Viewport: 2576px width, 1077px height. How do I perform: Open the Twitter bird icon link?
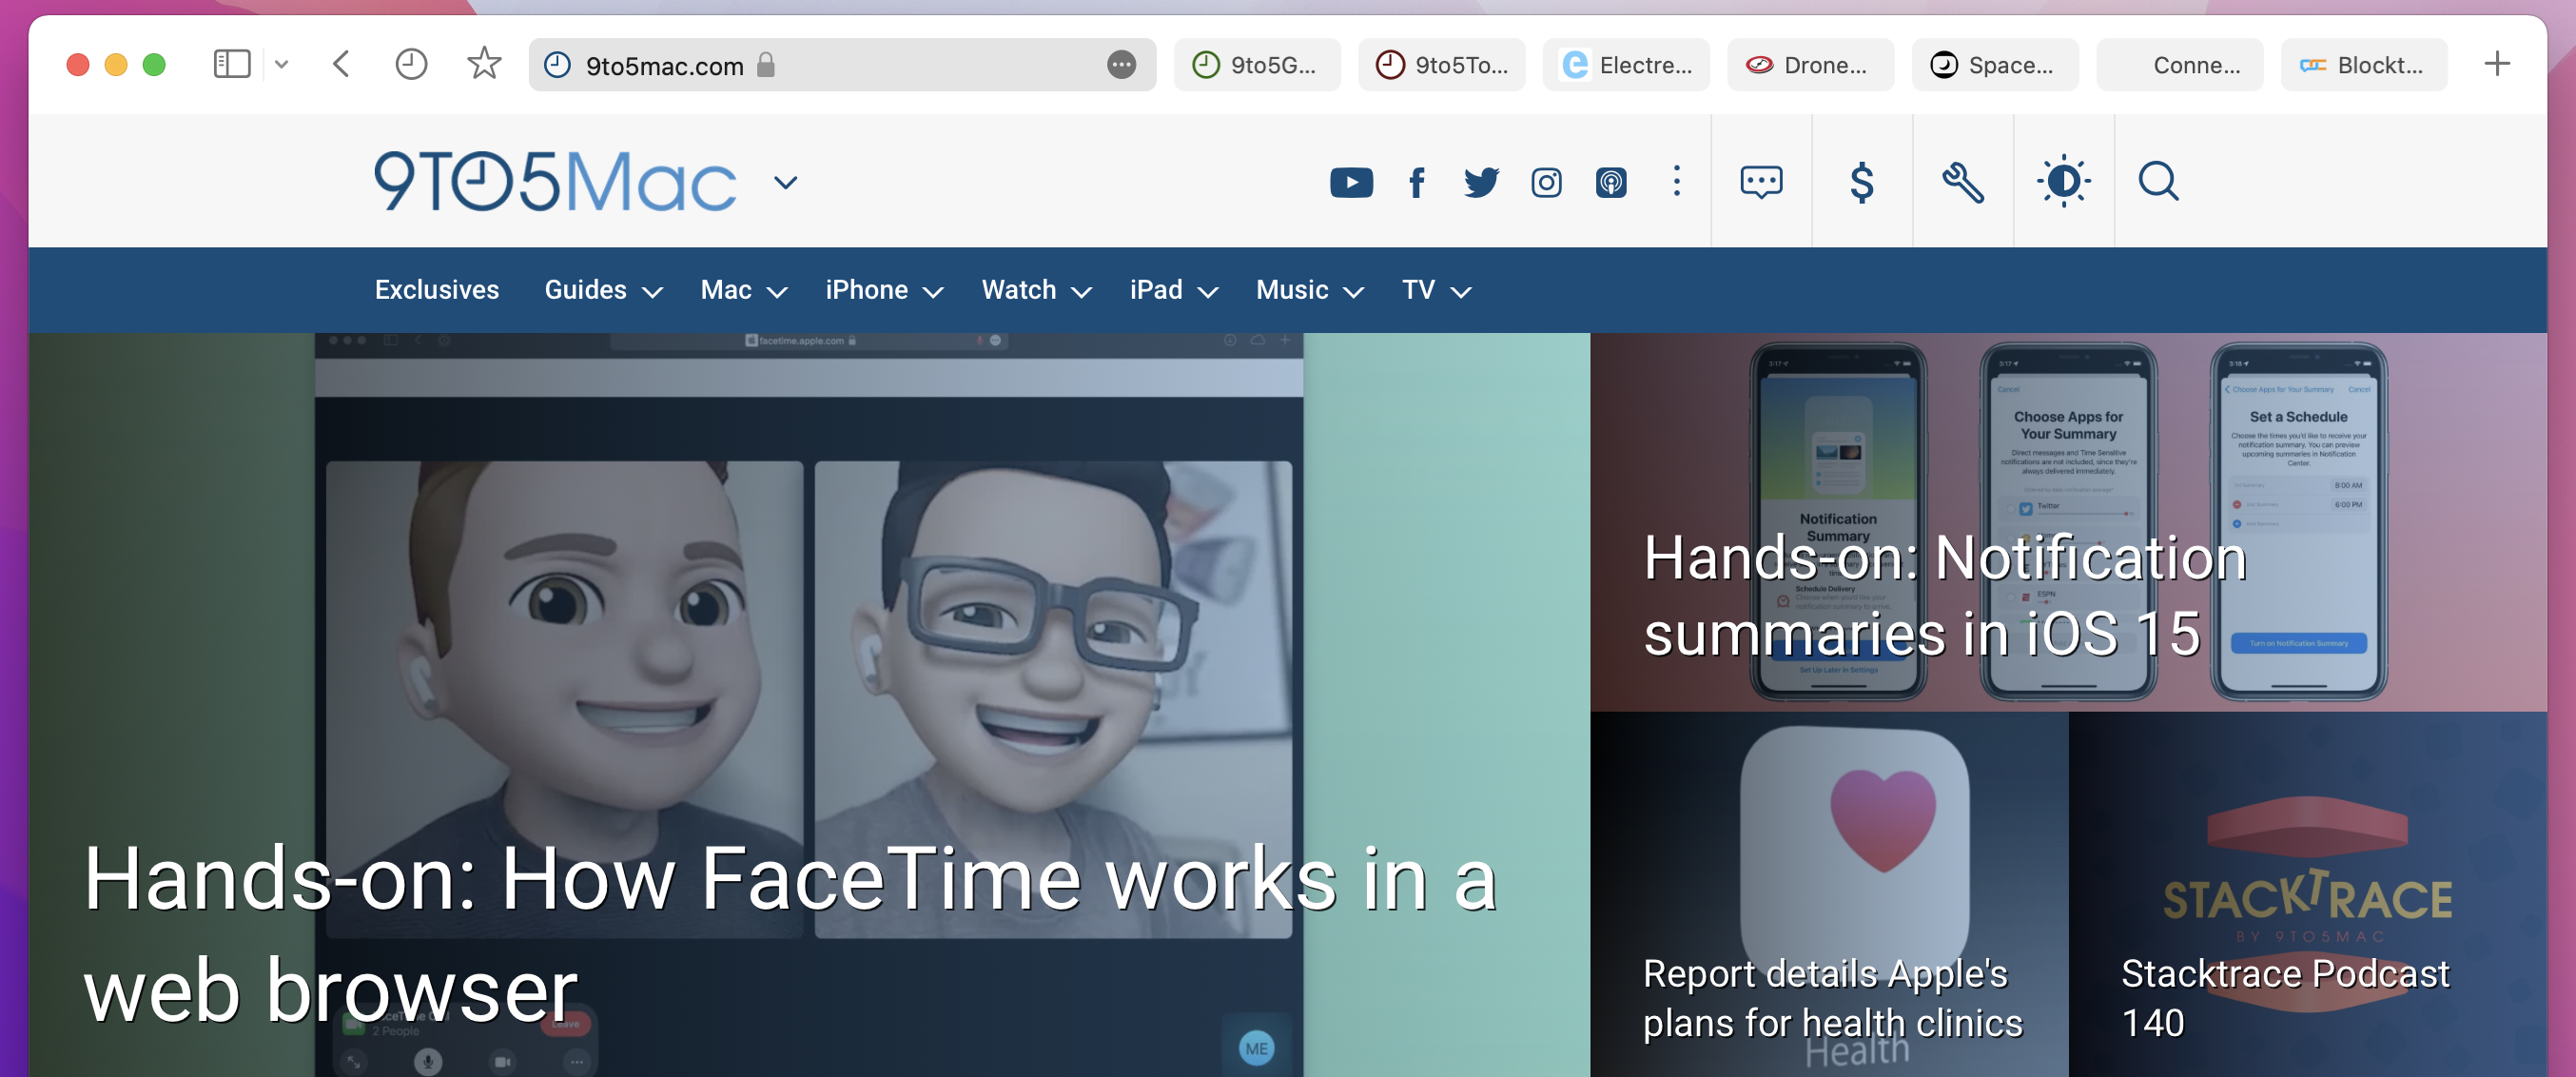(x=1481, y=182)
